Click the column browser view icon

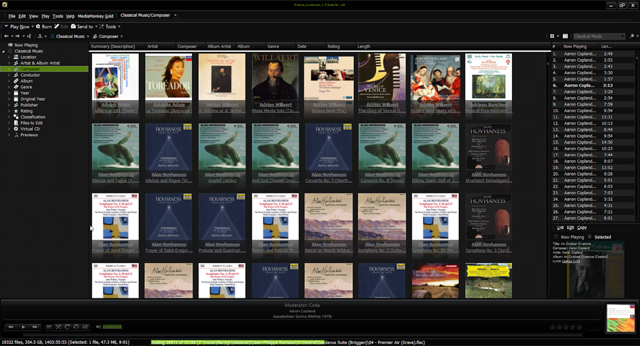(x=565, y=36)
